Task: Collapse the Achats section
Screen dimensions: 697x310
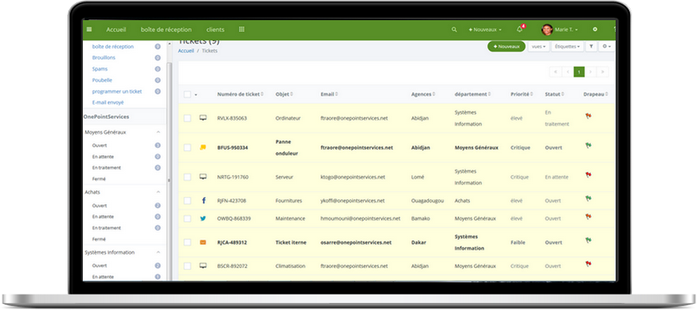Action: click(x=158, y=192)
